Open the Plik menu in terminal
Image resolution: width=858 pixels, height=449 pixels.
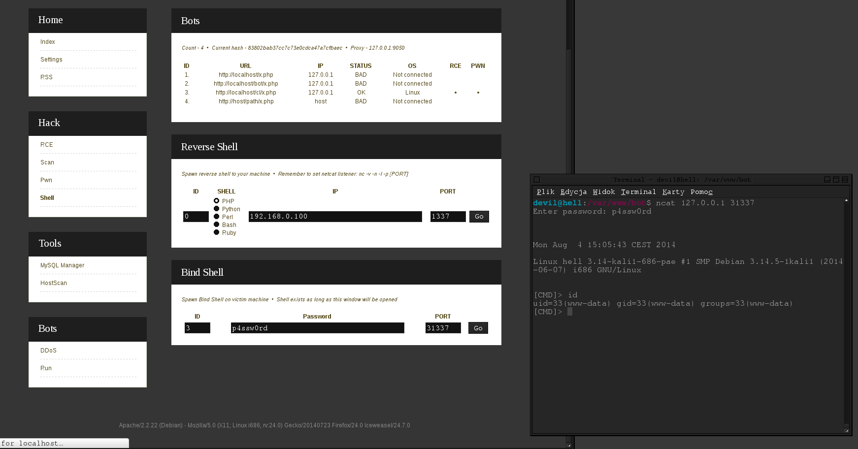tap(545, 192)
